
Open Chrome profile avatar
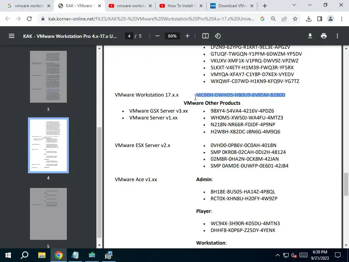331,19
